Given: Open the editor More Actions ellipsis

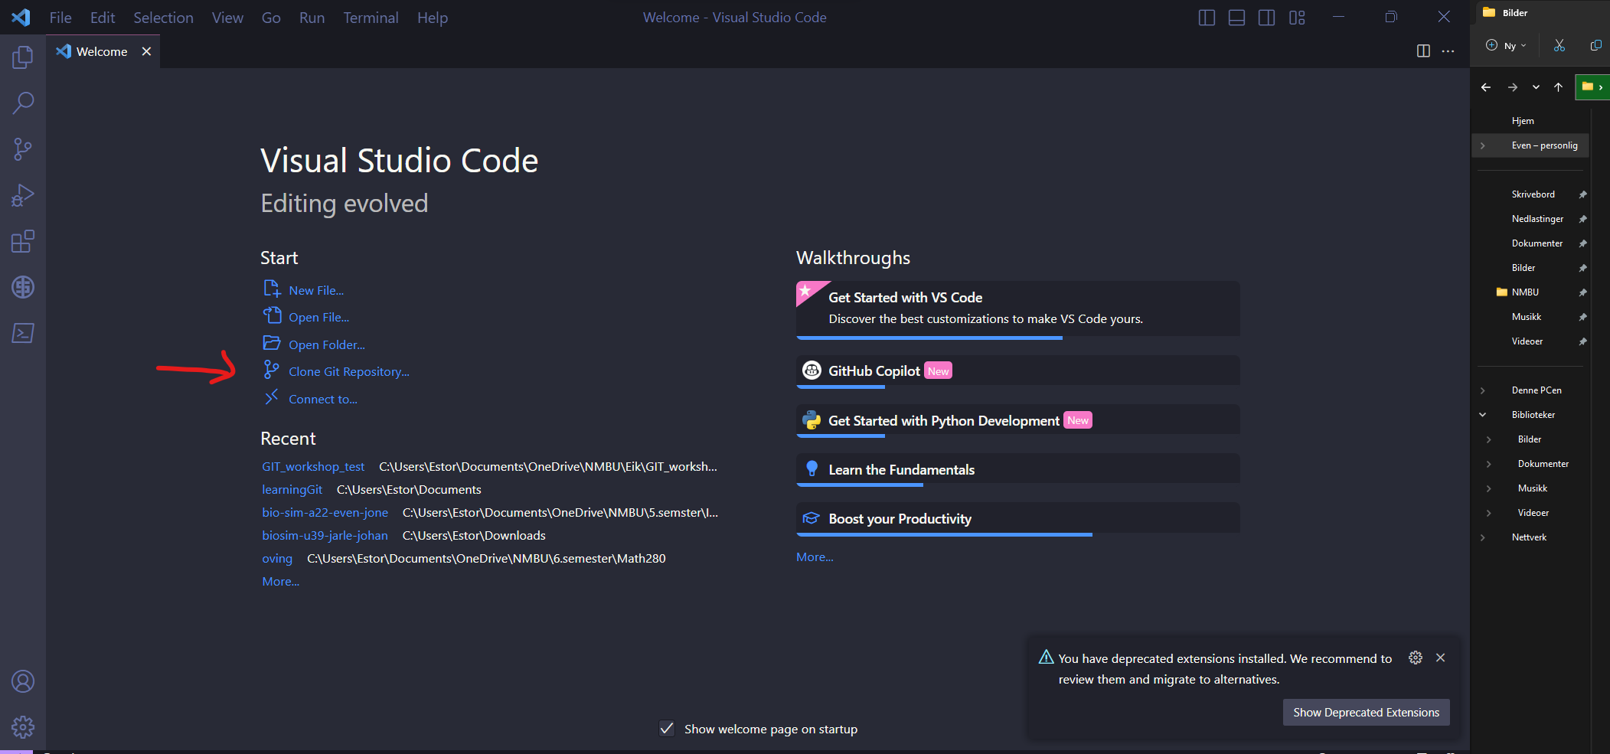Looking at the screenshot, I should 1448,51.
